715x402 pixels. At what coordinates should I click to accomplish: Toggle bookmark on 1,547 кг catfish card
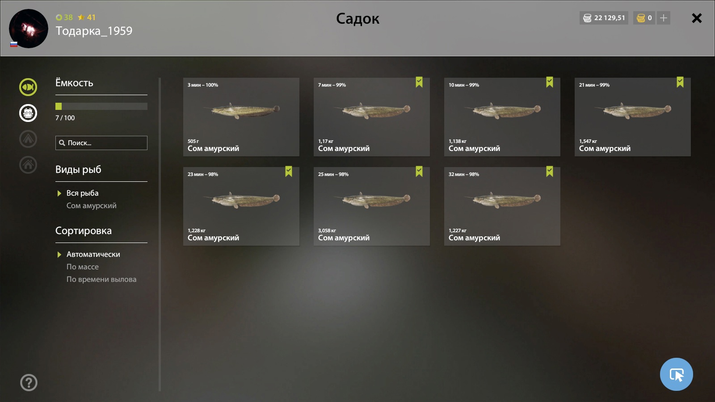point(680,82)
